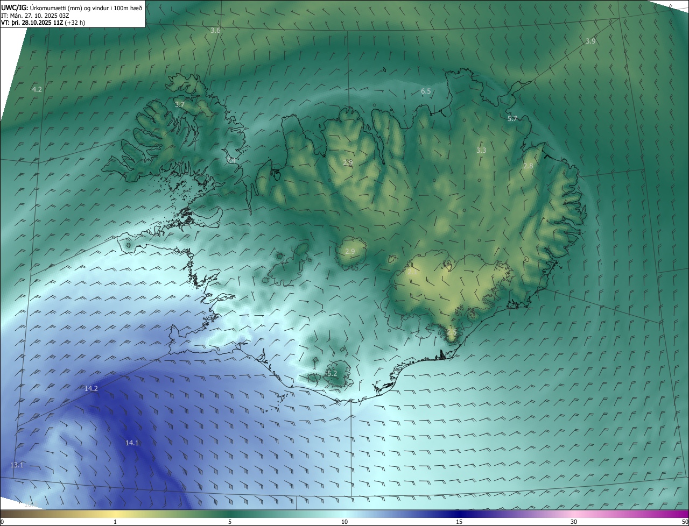Viewport: 689px width, 526px height.
Task: Click the 13.1 value in the southwest corner
Action: pyautogui.click(x=17, y=465)
